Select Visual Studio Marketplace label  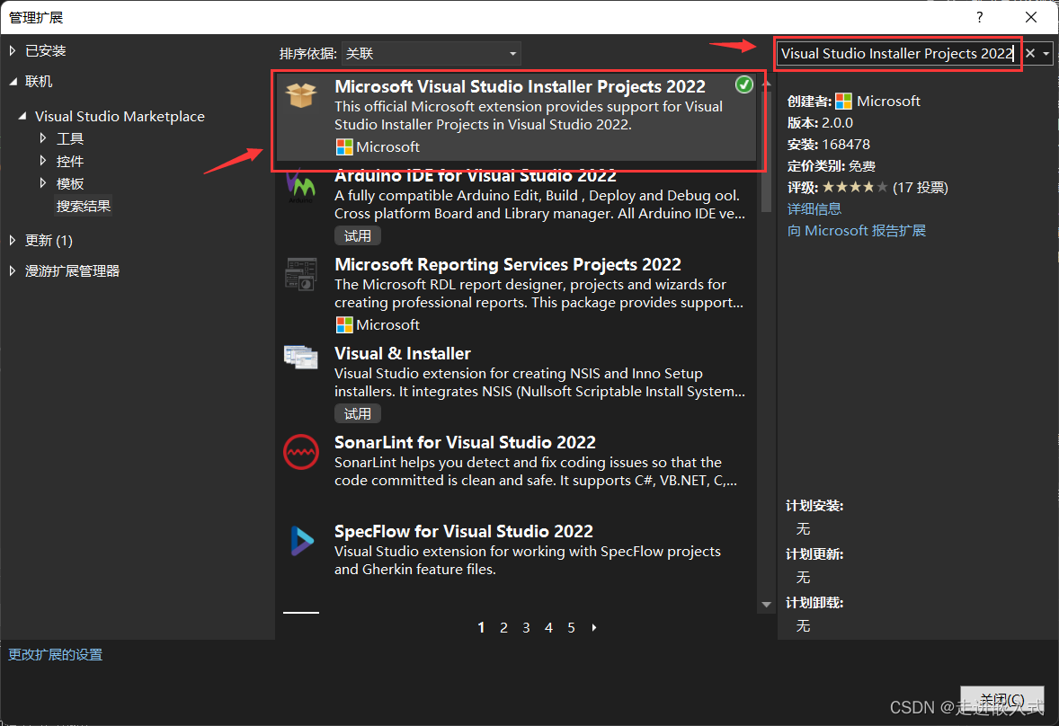[x=120, y=116]
